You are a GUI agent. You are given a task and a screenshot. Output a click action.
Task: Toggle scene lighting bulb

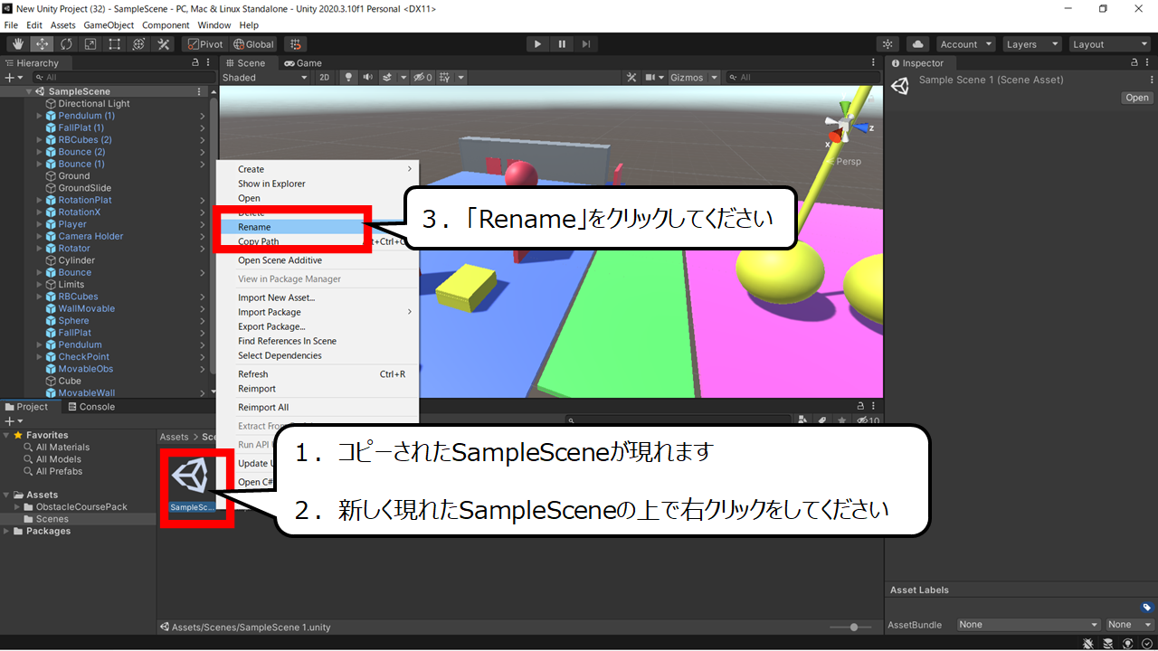point(348,78)
